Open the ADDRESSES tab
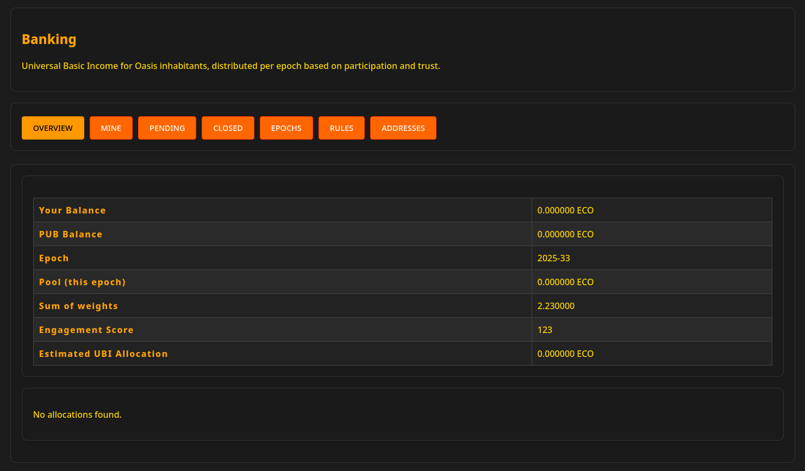Viewport: 805px width, 471px height. point(403,128)
